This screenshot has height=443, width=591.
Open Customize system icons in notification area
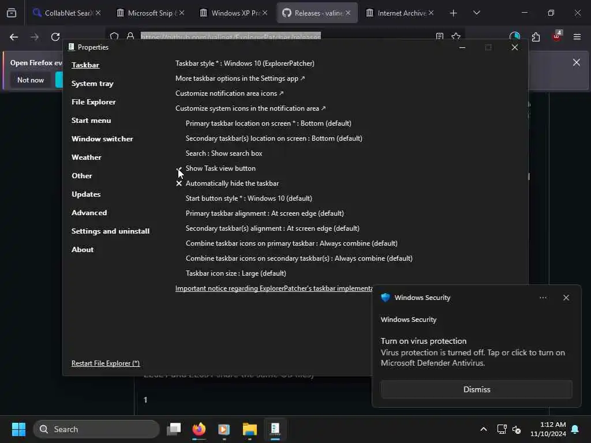tap(250, 108)
